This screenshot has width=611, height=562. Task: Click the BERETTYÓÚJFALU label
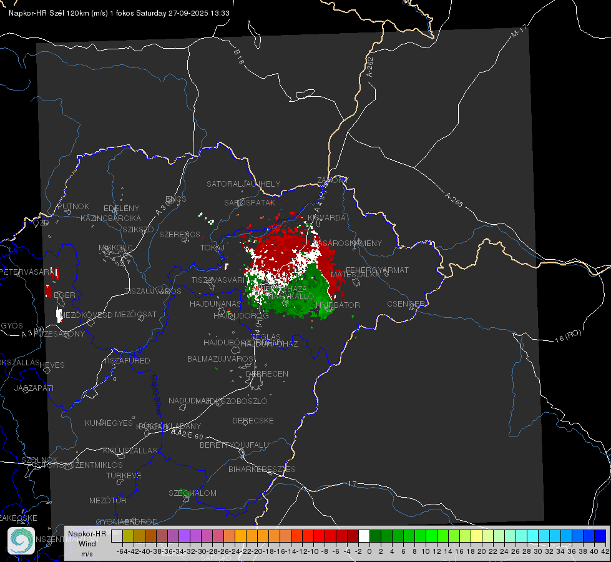[x=234, y=445]
